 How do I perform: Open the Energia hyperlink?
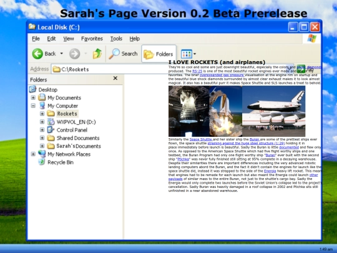coord(270,171)
